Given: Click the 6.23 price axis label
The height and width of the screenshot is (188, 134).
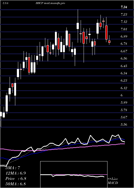Looking at the screenshot, I should pyautogui.click(x=124, y=81).
